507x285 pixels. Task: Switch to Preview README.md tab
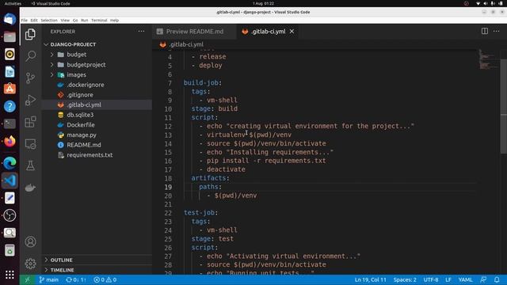coord(194,32)
